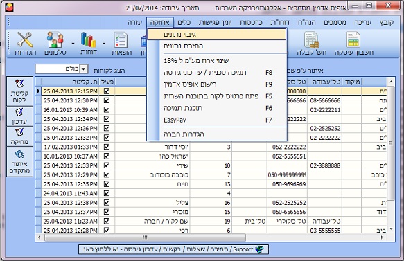This screenshot has height=261, width=404.
Task: Open the הצג לקוחות combo box arrow
Action: point(83,69)
